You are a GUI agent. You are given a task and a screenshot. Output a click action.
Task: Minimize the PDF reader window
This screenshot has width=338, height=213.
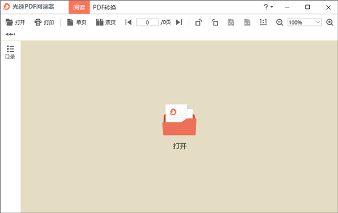tap(287, 7)
